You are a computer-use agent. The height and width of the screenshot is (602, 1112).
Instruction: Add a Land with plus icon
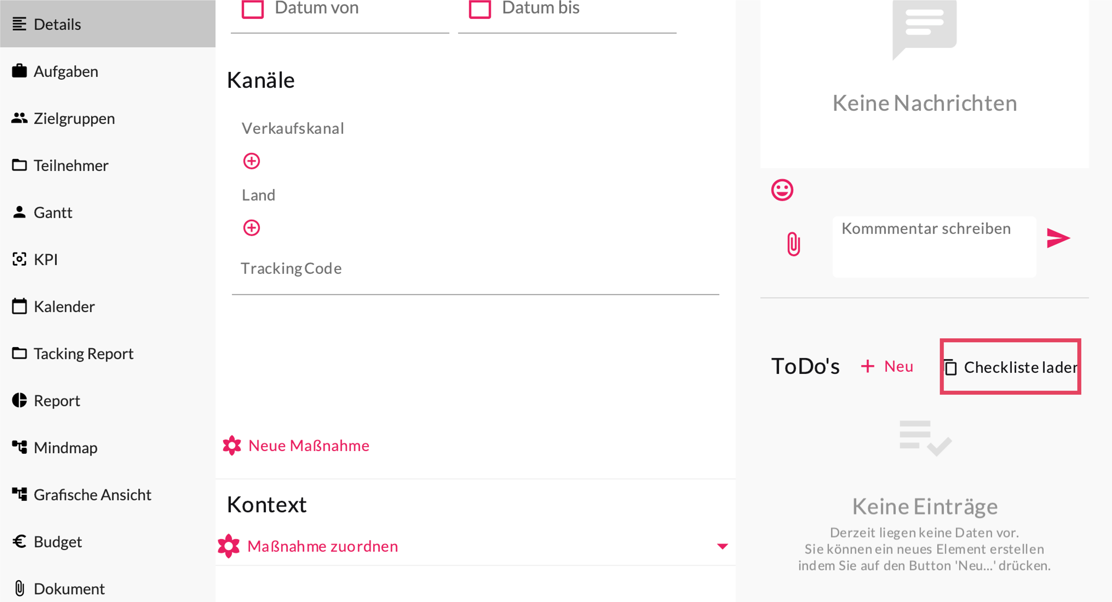[x=251, y=228]
